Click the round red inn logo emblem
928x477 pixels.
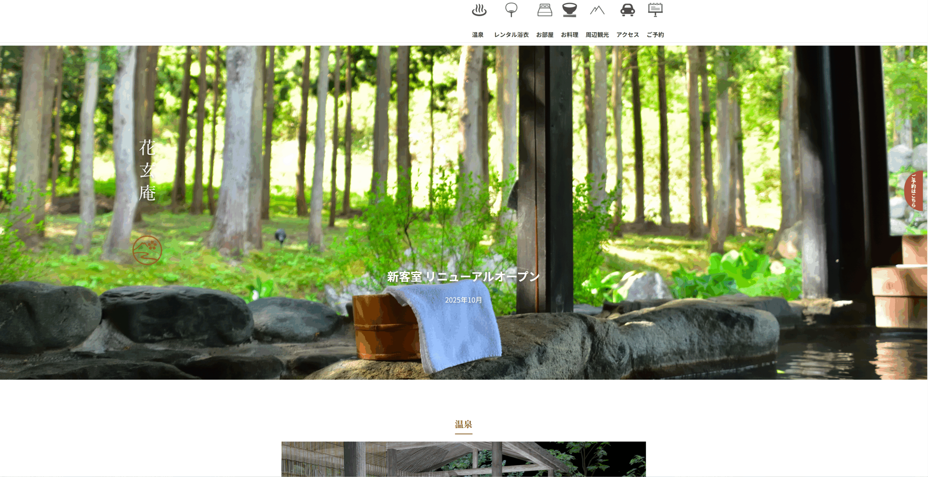point(147,250)
